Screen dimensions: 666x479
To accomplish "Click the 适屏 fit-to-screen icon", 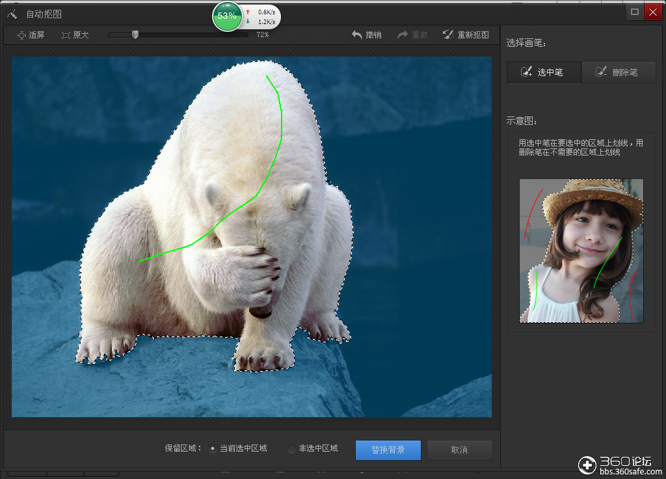I will click(20, 35).
